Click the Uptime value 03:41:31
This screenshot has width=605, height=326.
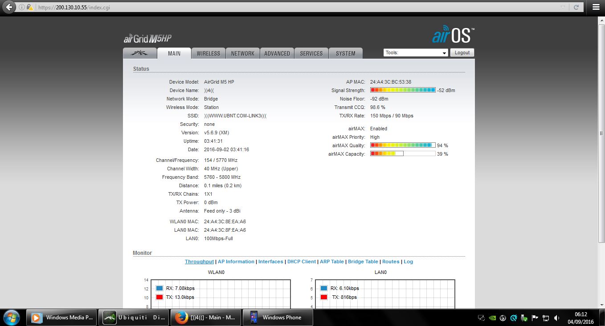coord(213,141)
